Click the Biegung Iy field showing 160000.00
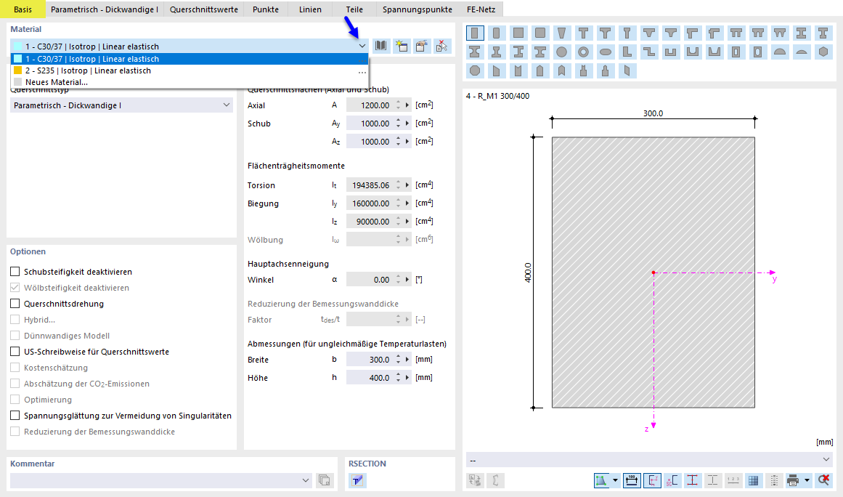Viewport: 843px width, 497px height. click(371, 203)
